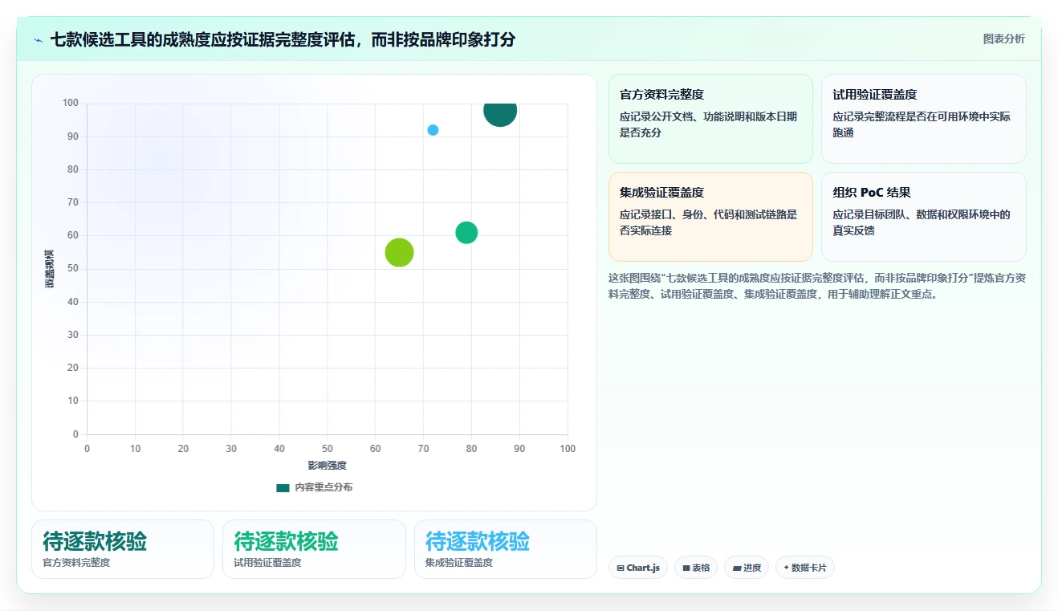Click the text 应记录公开文档、功能说明和版本日期是否充分
This screenshot has height=611, width=1058.
click(709, 124)
